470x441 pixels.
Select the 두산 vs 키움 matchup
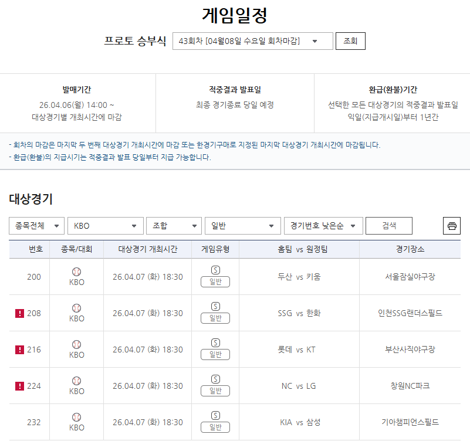[x=300, y=276]
